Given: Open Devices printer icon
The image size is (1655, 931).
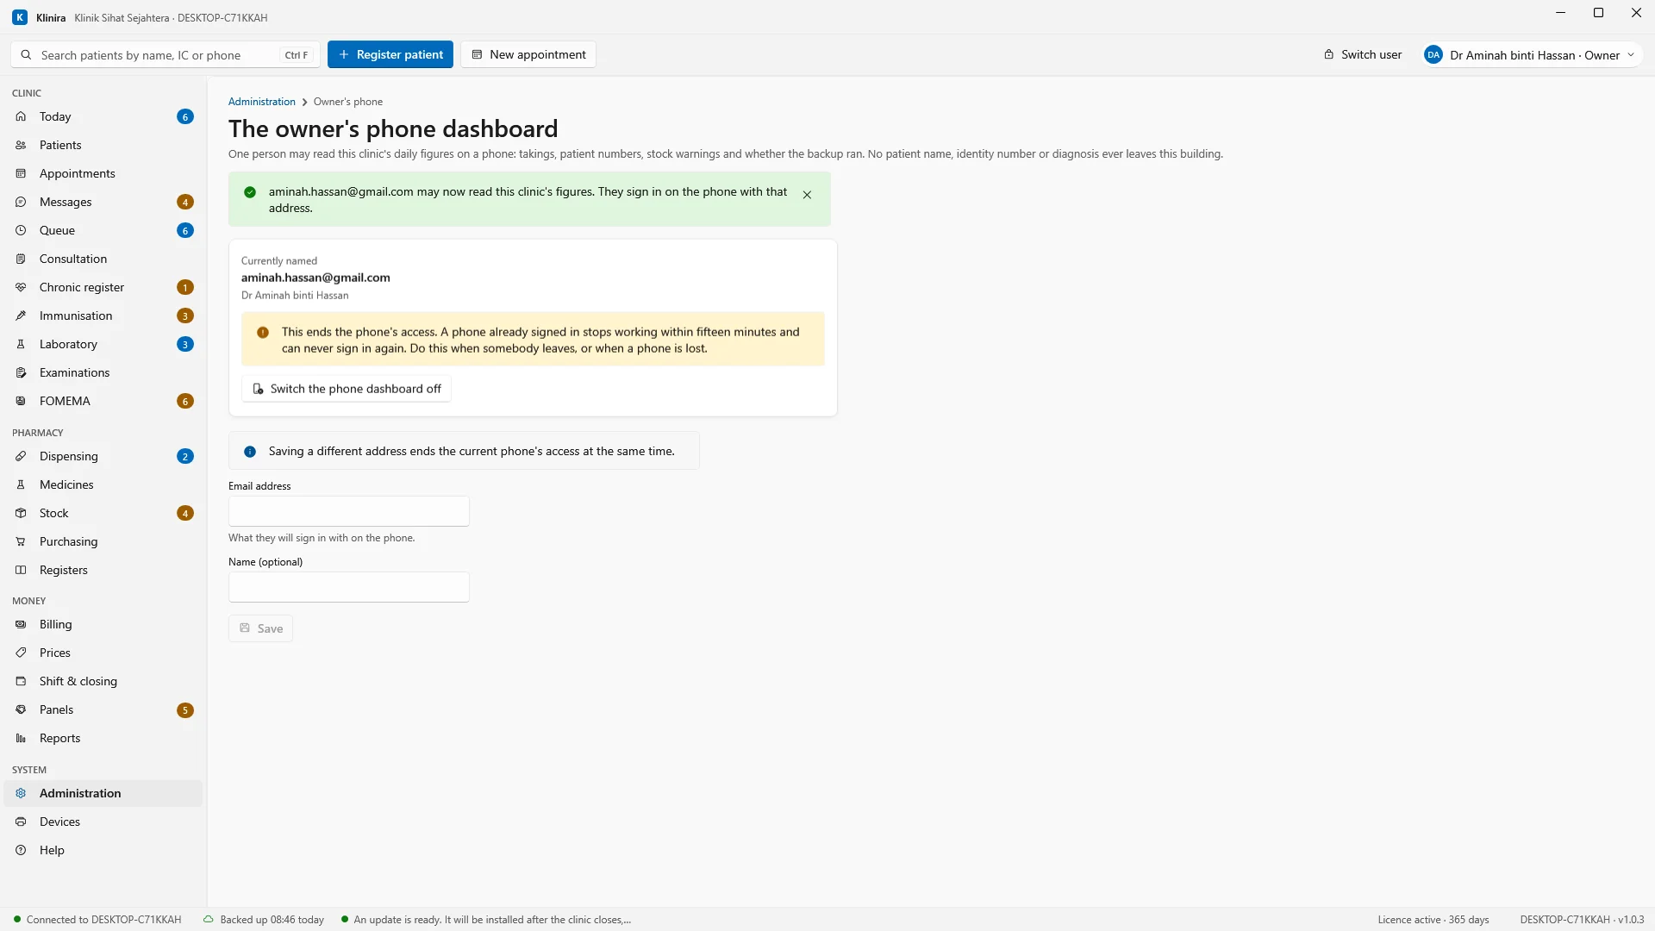Looking at the screenshot, I should pyautogui.click(x=21, y=822).
